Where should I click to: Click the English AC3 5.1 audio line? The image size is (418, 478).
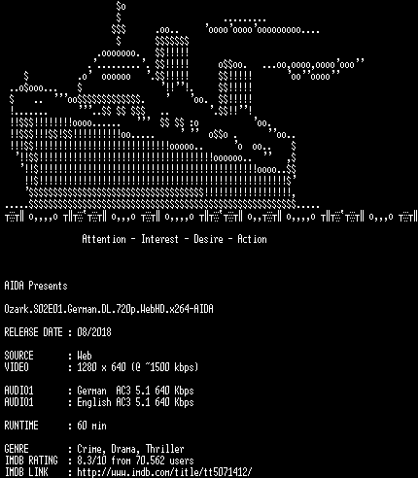[135, 402]
